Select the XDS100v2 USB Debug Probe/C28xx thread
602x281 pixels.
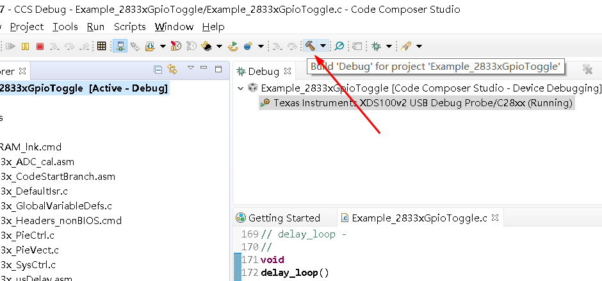pyautogui.click(x=416, y=103)
